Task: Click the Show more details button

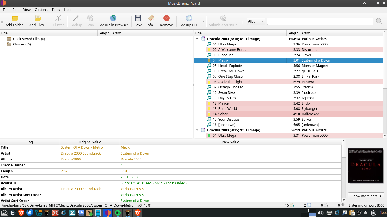Action: point(366,196)
